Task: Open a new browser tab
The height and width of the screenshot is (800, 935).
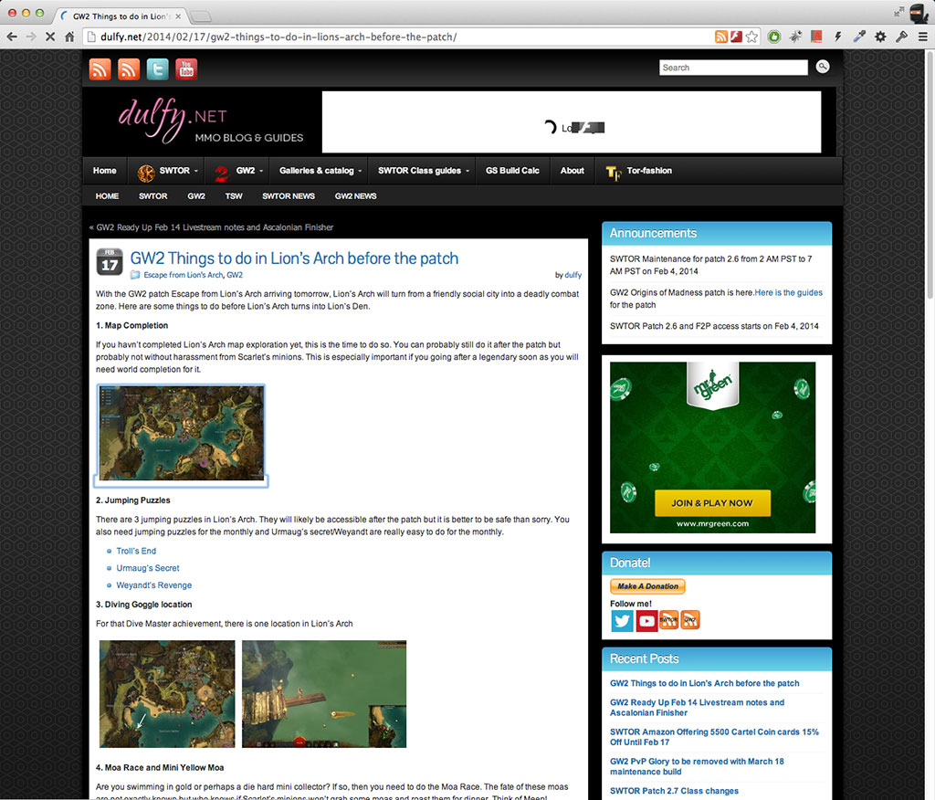Action: (202, 16)
